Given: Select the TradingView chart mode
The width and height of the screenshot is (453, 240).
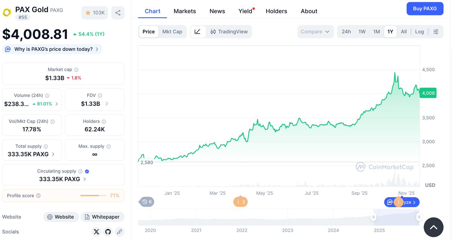Looking at the screenshot, I should [x=229, y=32].
